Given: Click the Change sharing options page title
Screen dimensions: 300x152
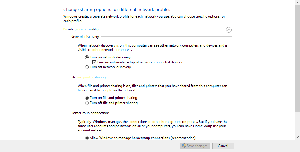Looking at the screenshot, I should [117, 10].
